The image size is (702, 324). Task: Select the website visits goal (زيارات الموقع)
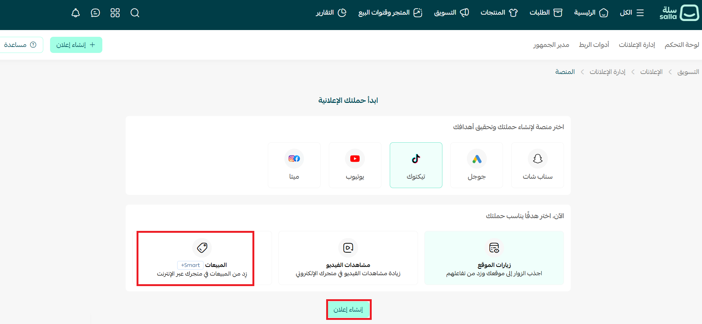pyautogui.click(x=494, y=258)
